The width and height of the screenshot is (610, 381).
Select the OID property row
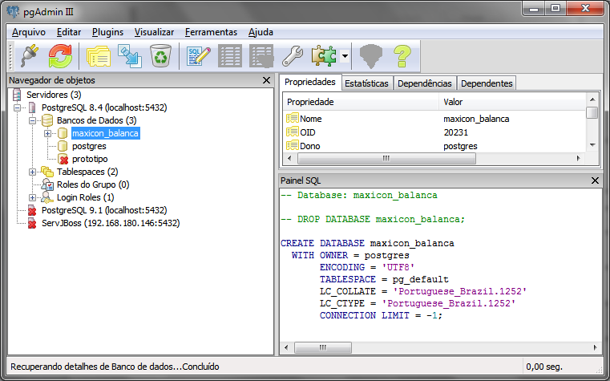click(434, 132)
